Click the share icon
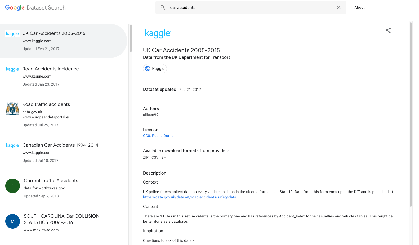This screenshot has height=245, width=419. pyautogui.click(x=388, y=30)
